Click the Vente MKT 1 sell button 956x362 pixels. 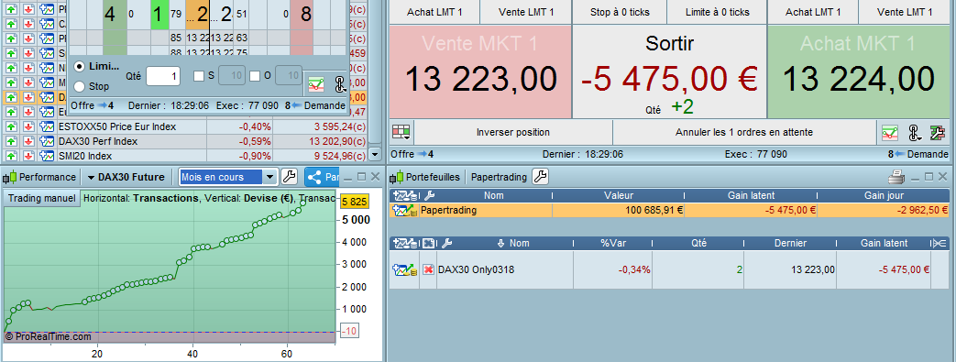click(x=480, y=71)
